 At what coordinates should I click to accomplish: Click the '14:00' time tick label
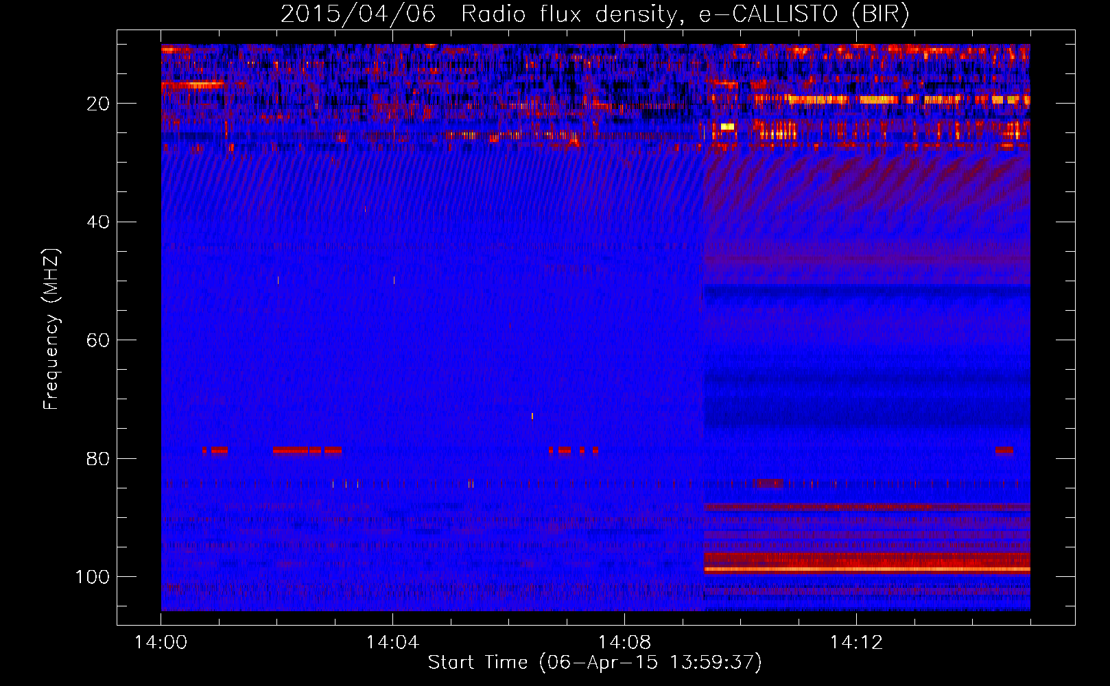click(x=161, y=643)
